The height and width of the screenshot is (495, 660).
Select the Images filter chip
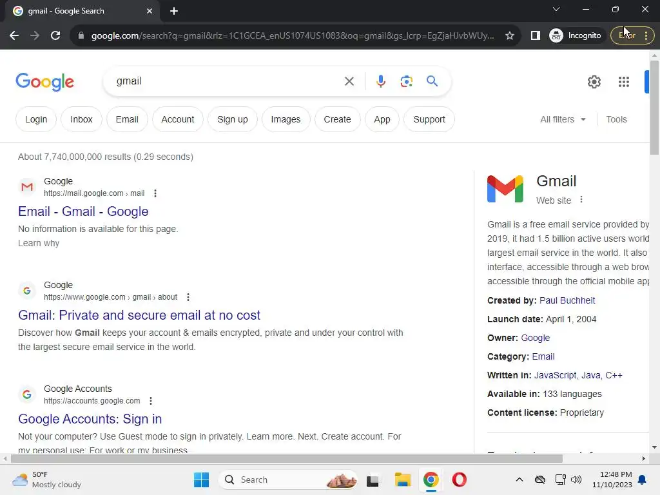click(x=286, y=119)
